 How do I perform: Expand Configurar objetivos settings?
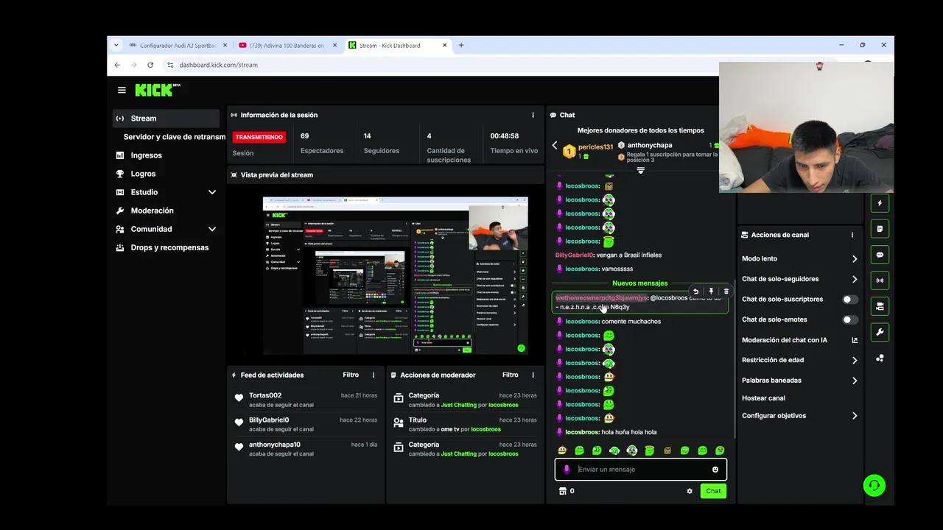pyautogui.click(x=855, y=416)
